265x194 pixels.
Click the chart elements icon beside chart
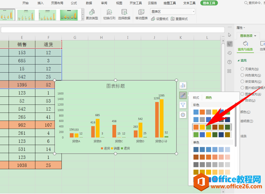pyautogui.click(x=183, y=85)
